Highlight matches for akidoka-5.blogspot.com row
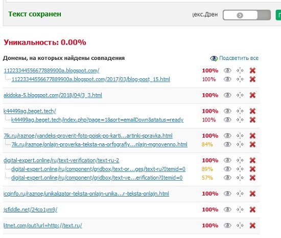The width and height of the screenshot is (281, 238). click(x=227, y=95)
